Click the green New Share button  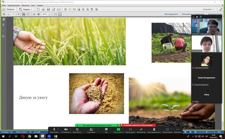pos(118,130)
